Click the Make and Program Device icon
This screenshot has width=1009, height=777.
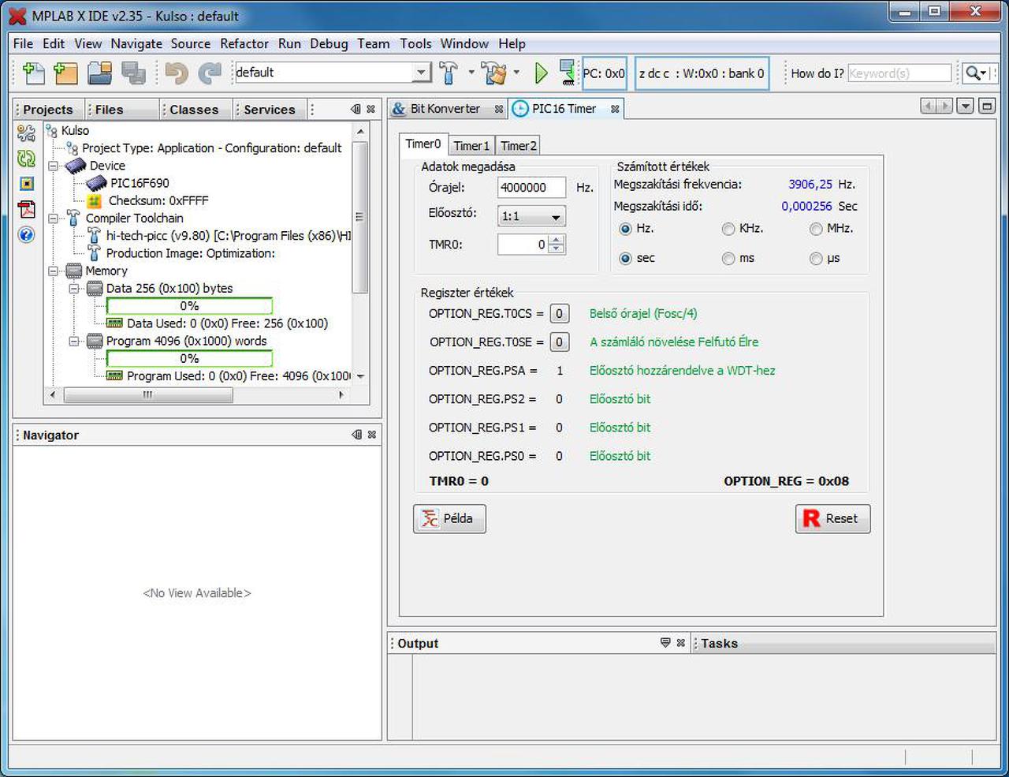pyautogui.click(x=567, y=73)
